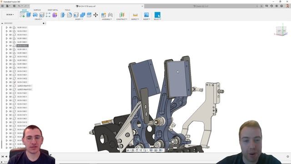This screenshot has height=164, width=291.
Task: Collapse the Browser panel header
Action: (2, 23)
